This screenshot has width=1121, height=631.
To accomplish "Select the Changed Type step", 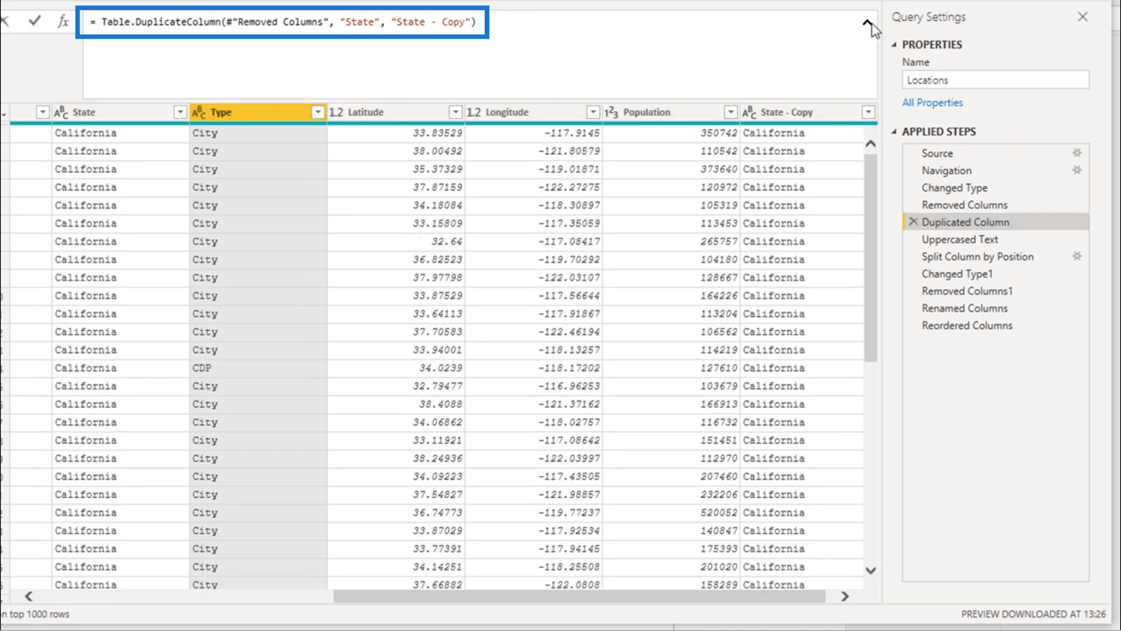I will pyautogui.click(x=954, y=188).
